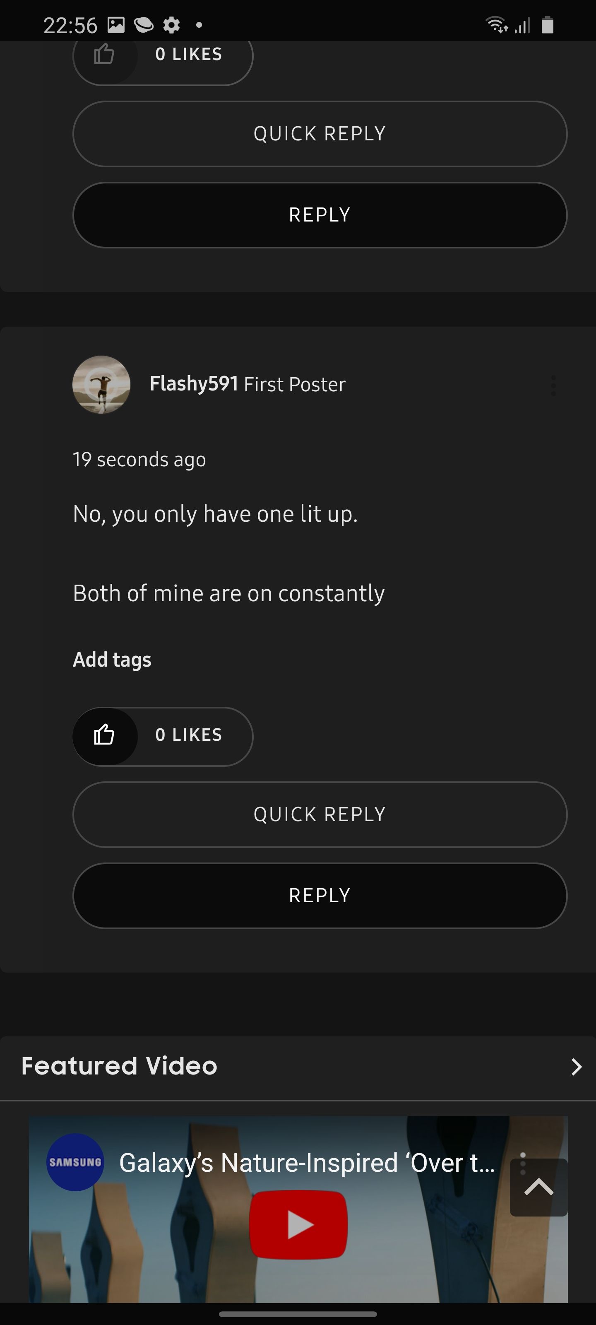This screenshot has width=596, height=1325.
Task: Open Flashy591's username link
Action: 194,384
